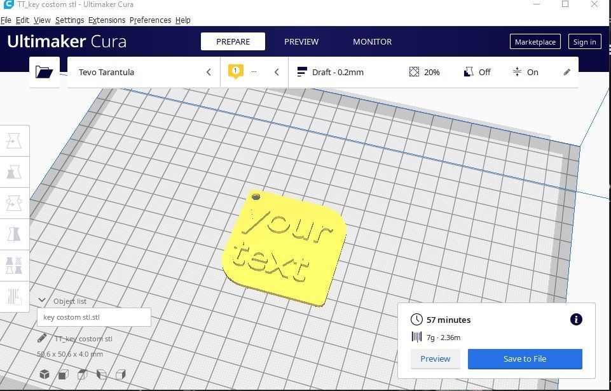Click the Cura app icon in title bar

tap(8, 4)
